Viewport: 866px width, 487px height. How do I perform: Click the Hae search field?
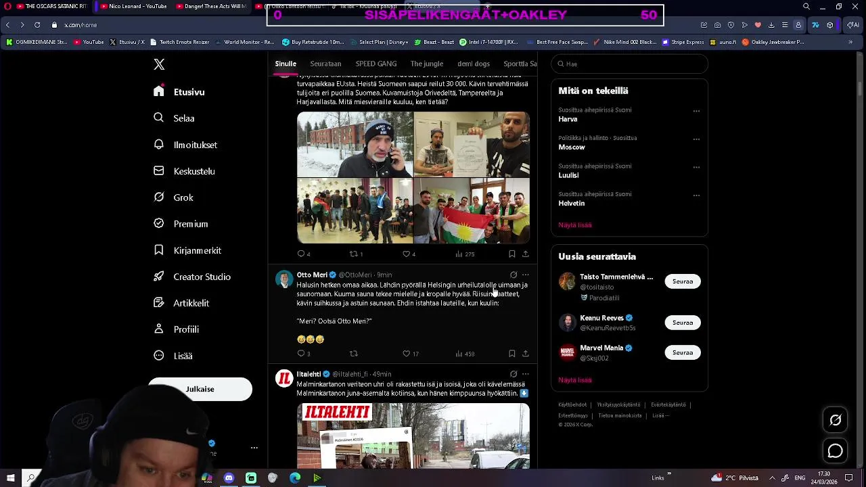629,64
